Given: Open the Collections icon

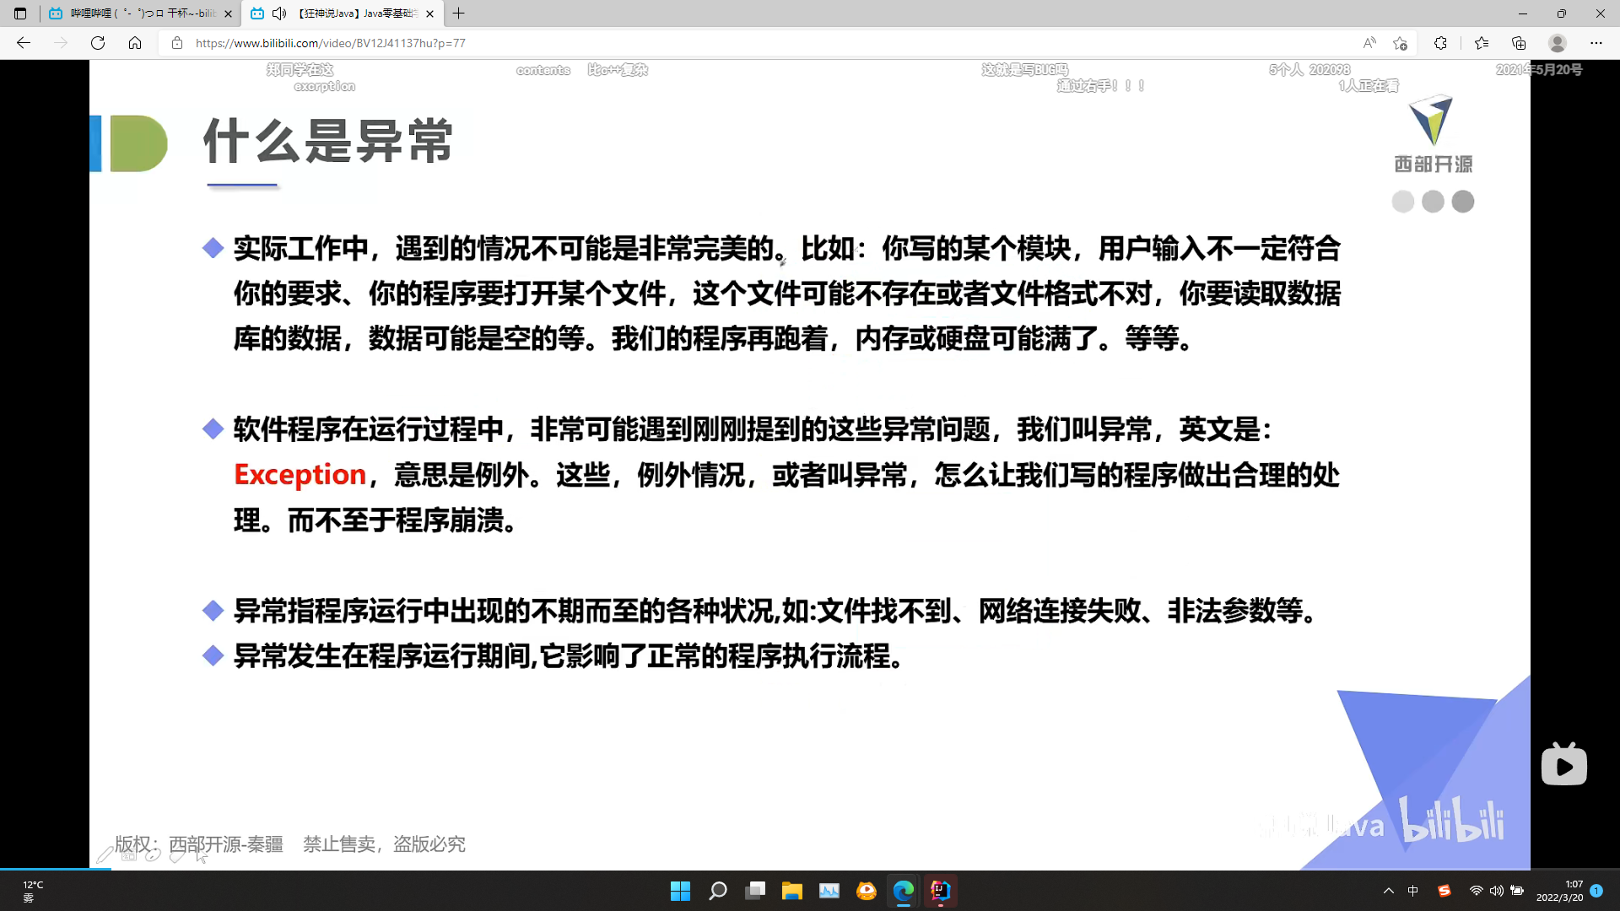Looking at the screenshot, I should click(1519, 43).
